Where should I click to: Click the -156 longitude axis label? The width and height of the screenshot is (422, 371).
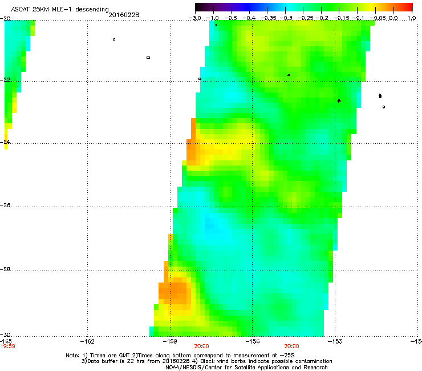coord(253,342)
